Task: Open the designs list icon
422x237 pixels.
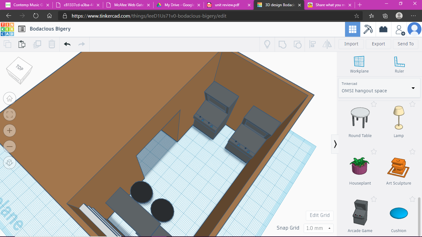Action: [x=22, y=29]
